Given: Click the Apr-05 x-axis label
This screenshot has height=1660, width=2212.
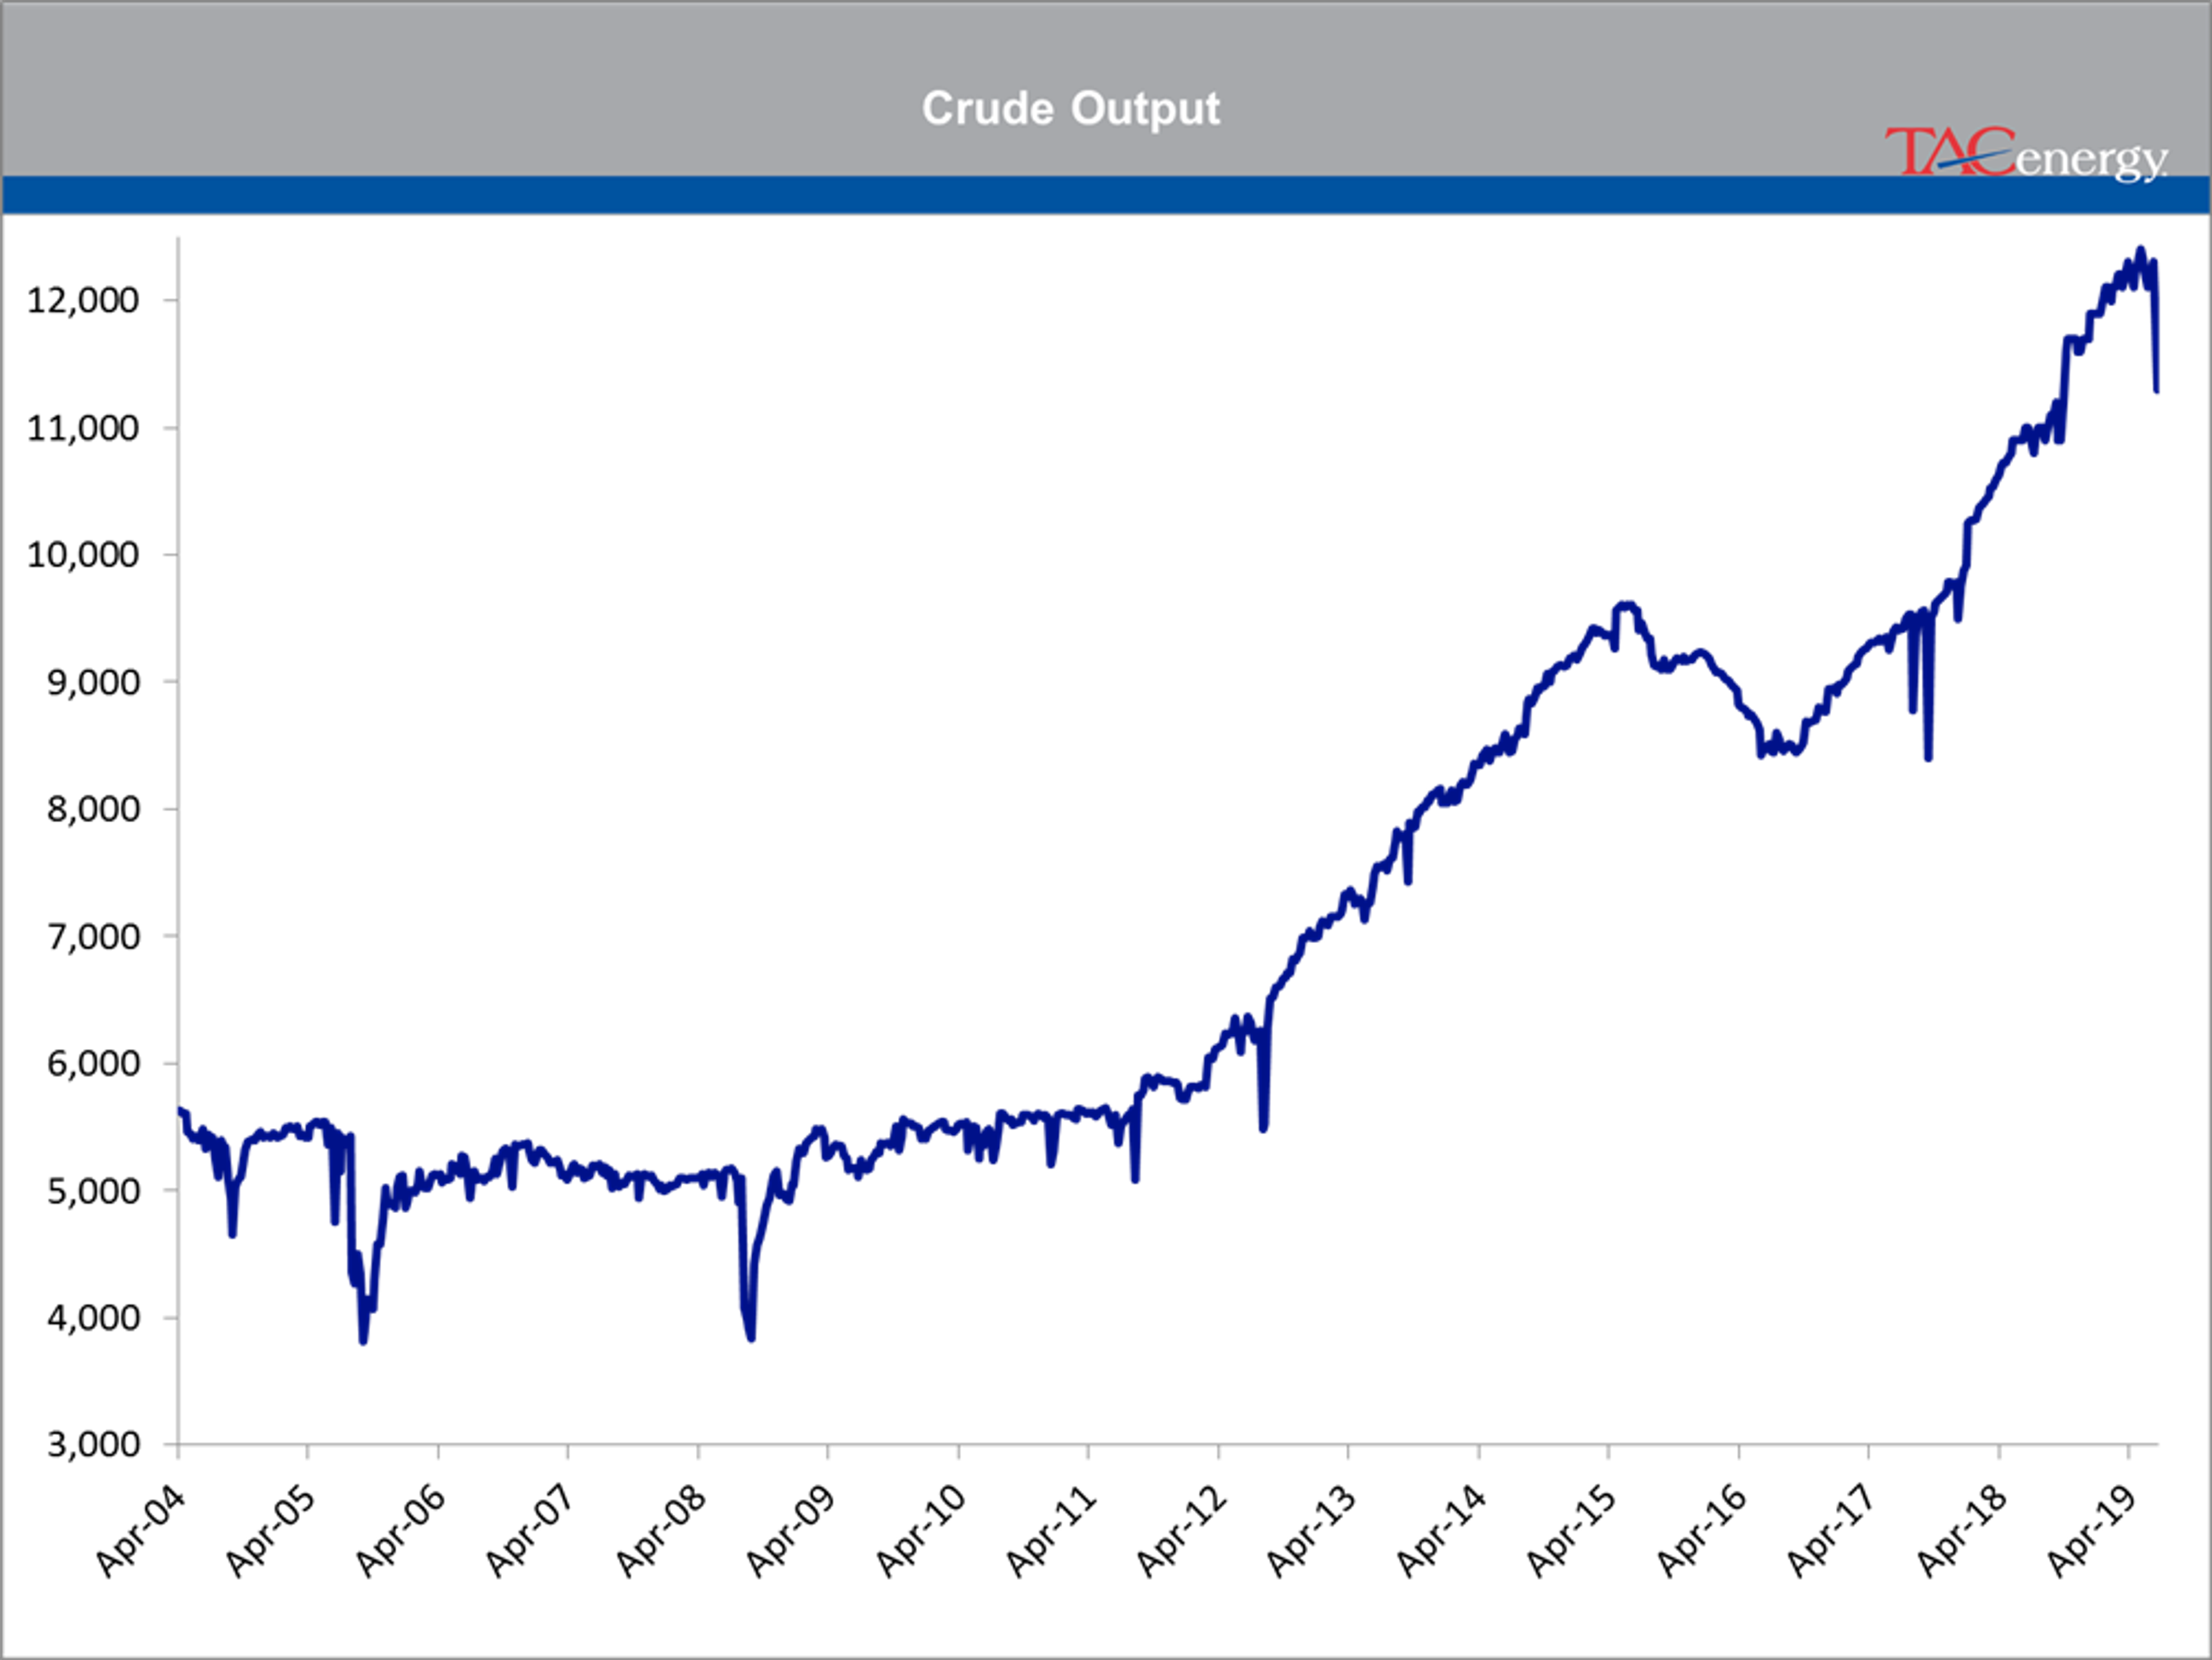Looking at the screenshot, I should [270, 1531].
